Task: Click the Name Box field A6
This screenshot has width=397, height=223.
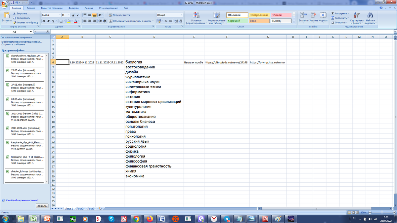Action: tap(15, 32)
